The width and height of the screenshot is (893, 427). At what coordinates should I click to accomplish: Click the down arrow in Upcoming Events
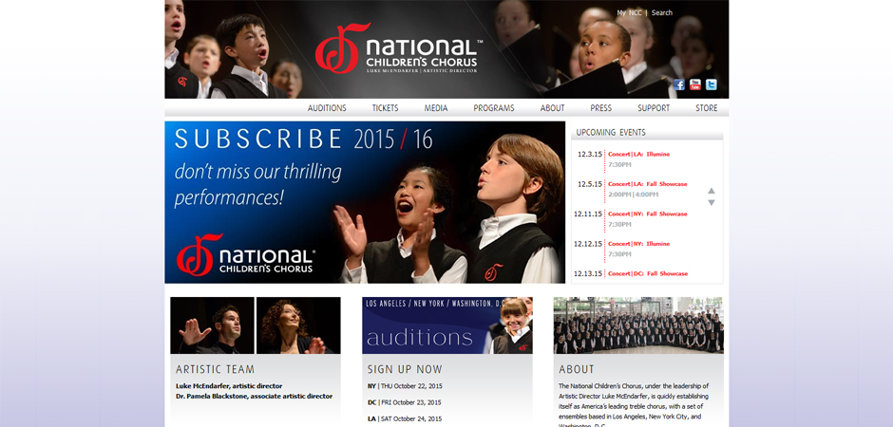[712, 202]
